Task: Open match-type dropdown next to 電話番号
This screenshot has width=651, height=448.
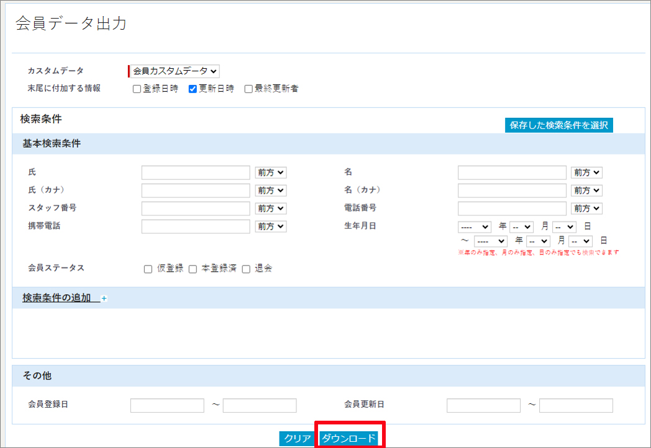Action: tap(586, 208)
